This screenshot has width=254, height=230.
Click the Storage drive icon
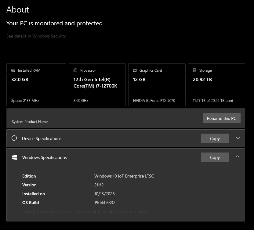(x=194, y=70)
